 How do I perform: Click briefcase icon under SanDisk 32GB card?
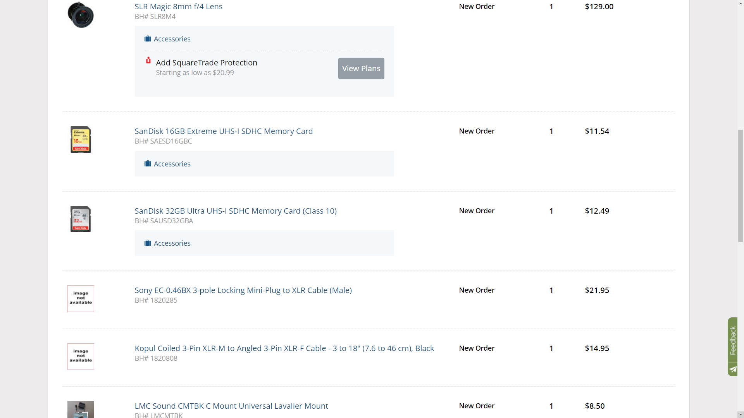click(x=148, y=243)
